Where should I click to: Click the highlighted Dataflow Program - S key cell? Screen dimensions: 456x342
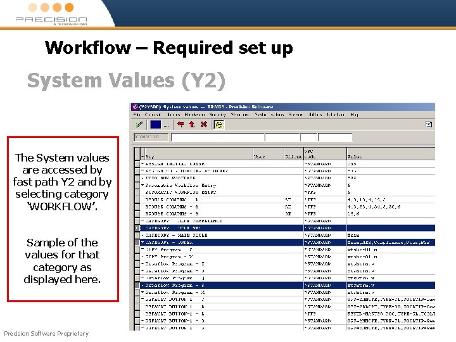click(x=175, y=285)
